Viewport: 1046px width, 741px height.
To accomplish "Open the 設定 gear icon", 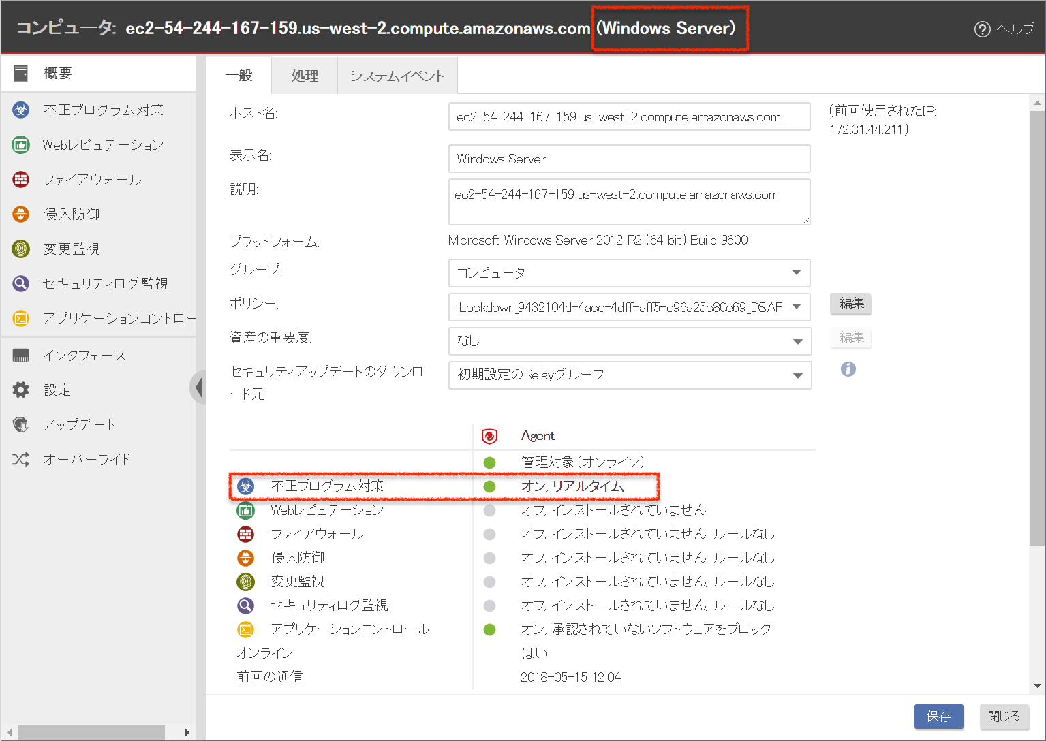I will 21,390.
